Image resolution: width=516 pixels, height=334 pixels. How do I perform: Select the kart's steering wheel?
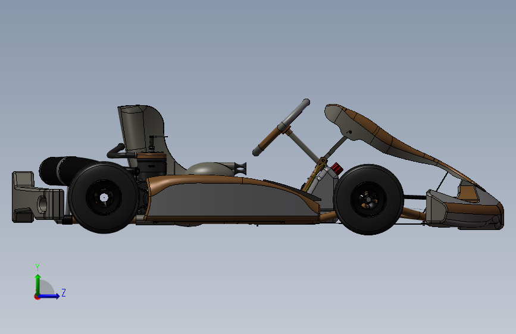[281, 128]
